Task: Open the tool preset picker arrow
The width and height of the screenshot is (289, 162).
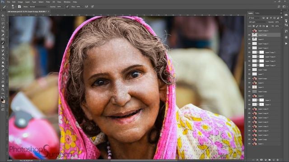Action: 8,7
